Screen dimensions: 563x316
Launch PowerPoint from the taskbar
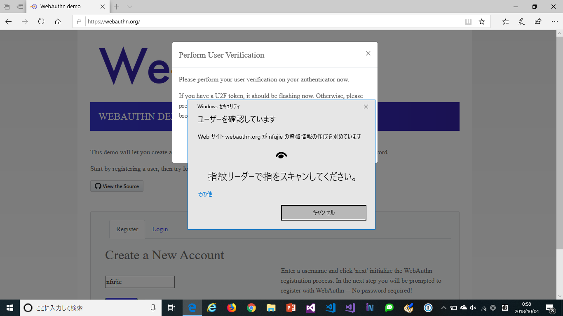pyautogui.click(x=291, y=308)
